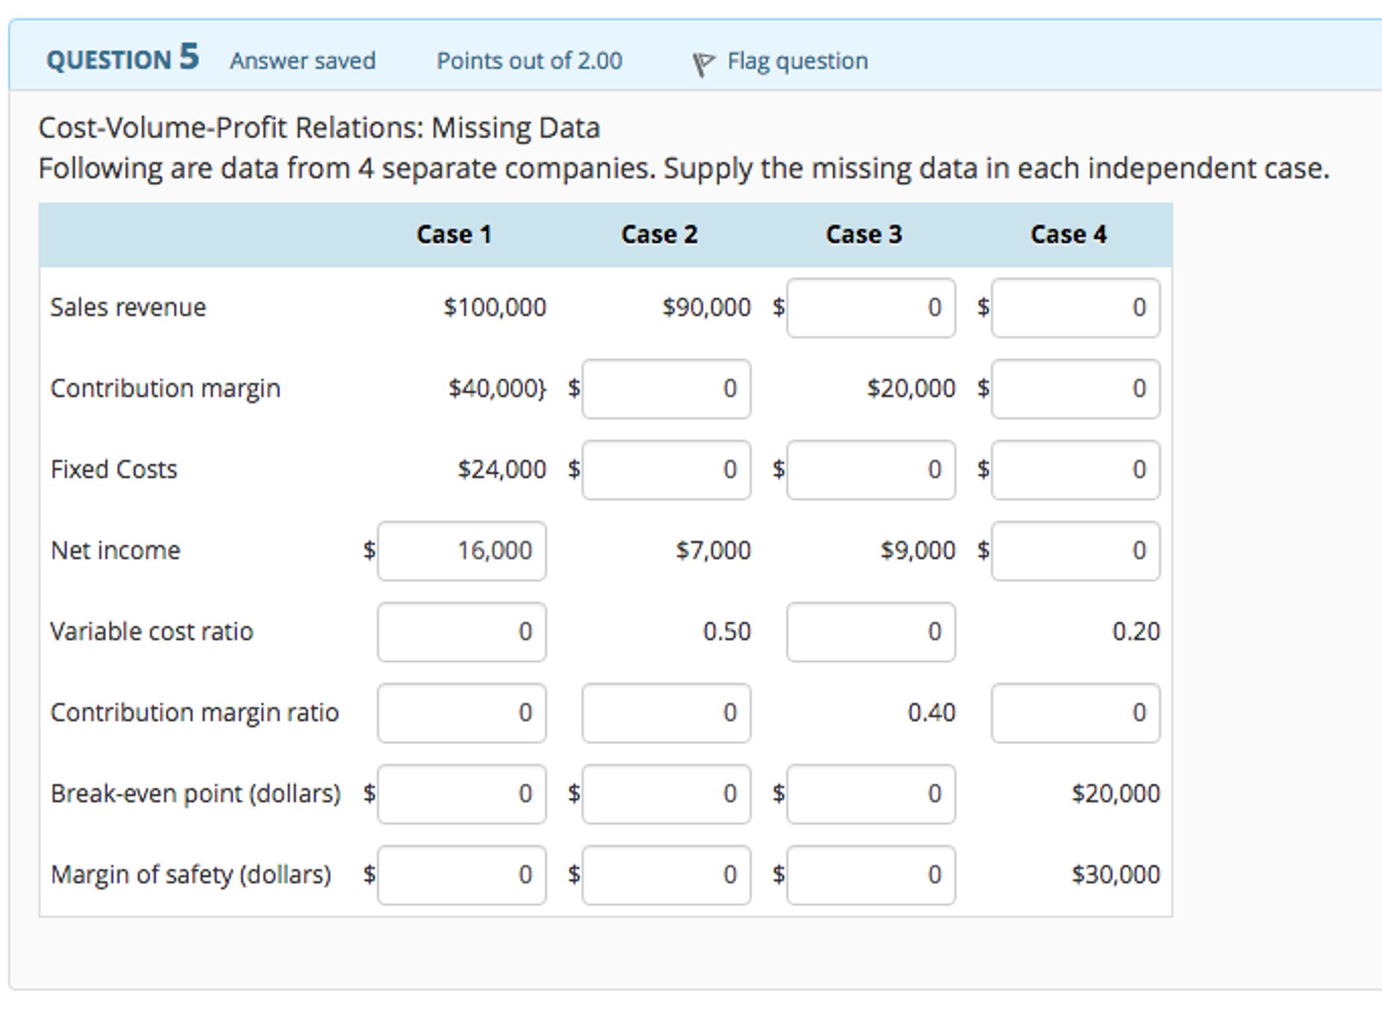Viewport: 1382px width, 1013px height.
Task: Click the Net income field for Case 4
Action: click(1074, 551)
